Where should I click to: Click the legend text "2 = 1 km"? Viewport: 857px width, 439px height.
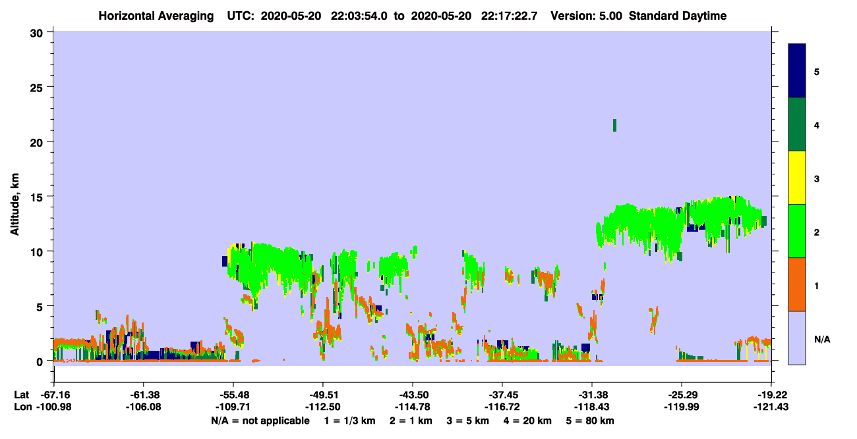411,421
